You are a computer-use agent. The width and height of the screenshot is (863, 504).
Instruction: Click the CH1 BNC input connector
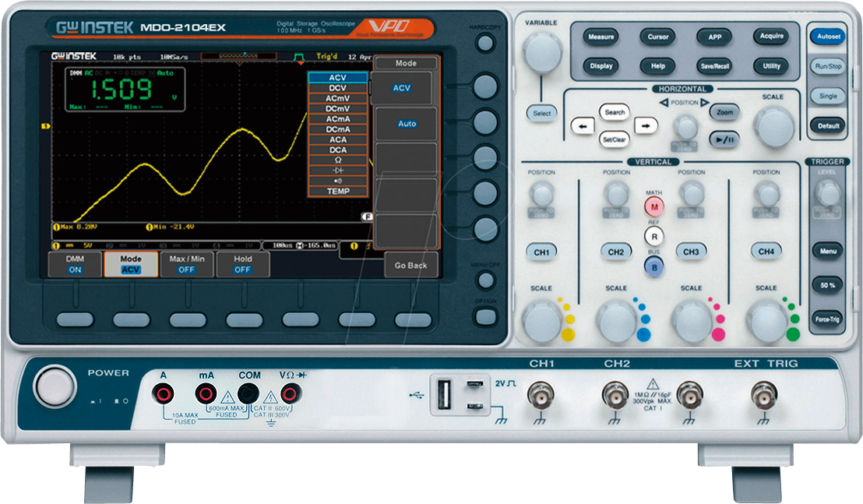coord(541,397)
